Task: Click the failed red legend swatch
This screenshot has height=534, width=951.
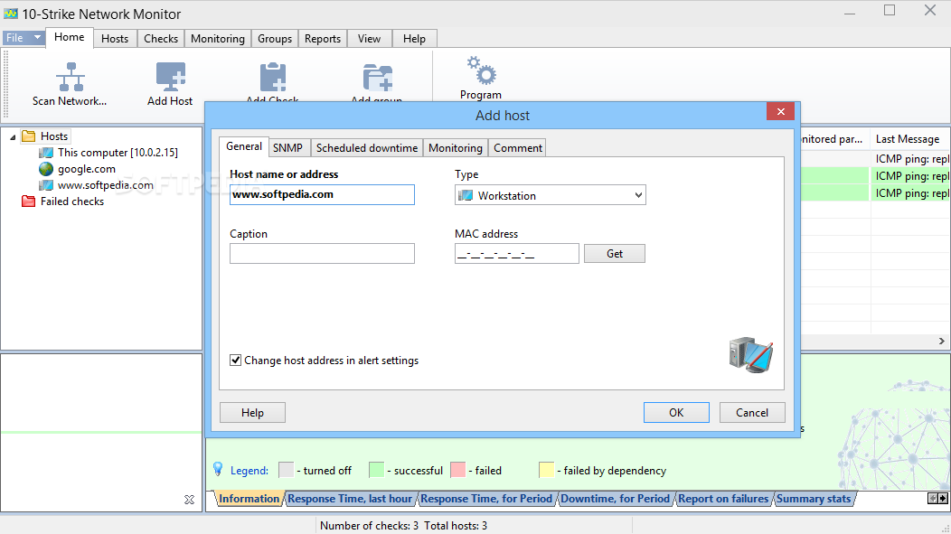Action: pos(458,470)
